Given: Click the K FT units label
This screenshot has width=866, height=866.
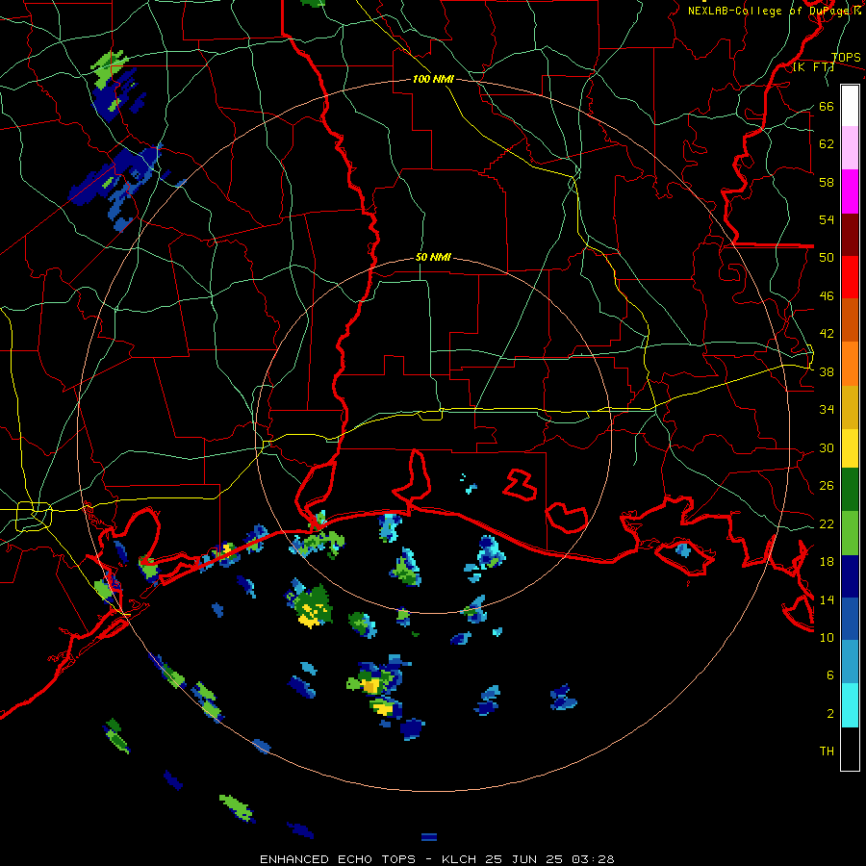Looking at the screenshot, I should (x=813, y=66).
